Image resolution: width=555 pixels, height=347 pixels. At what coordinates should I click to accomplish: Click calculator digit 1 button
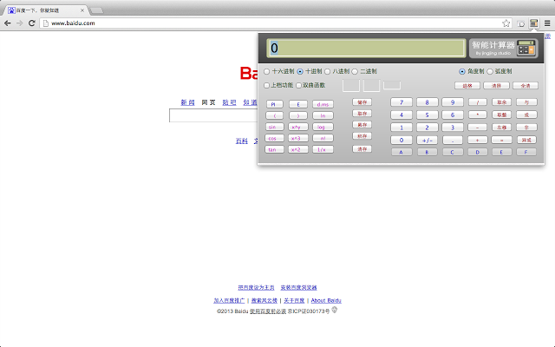click(402, 128)
